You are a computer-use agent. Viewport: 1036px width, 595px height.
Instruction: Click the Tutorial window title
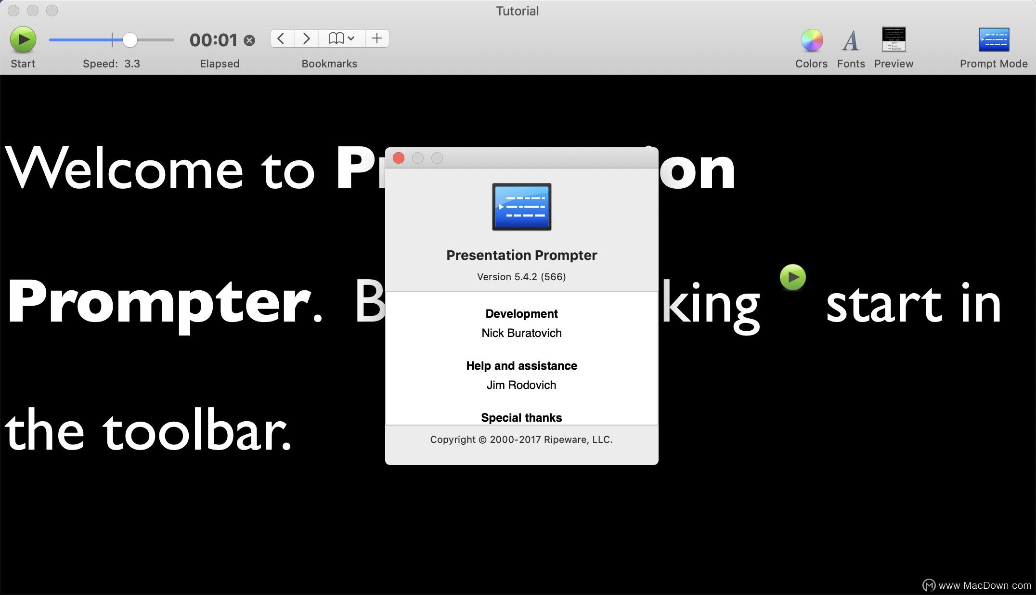[x=517, y=11]
